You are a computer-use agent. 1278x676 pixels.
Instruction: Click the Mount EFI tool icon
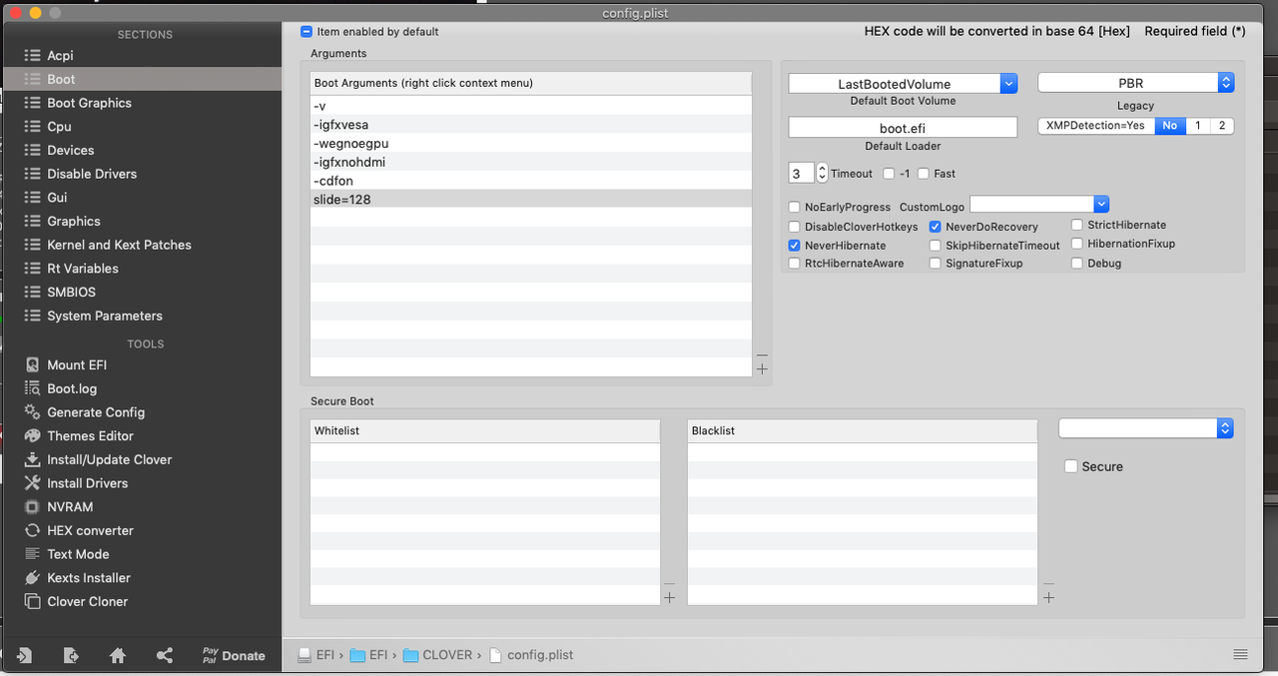[32, 365]
